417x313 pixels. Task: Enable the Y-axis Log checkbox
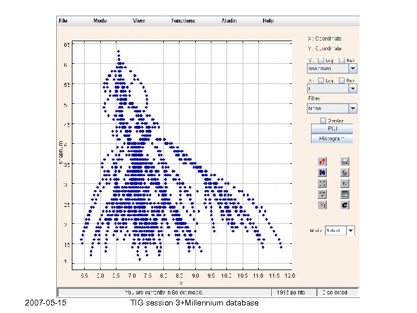[321, 61]
